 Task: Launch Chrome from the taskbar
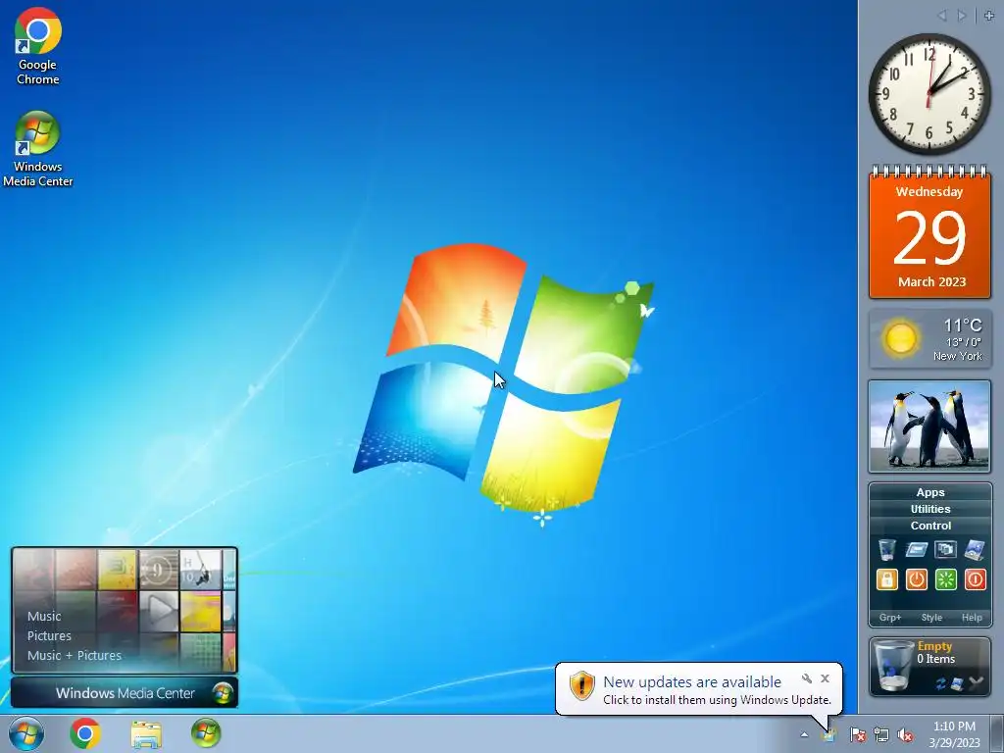tap(85, 733)
